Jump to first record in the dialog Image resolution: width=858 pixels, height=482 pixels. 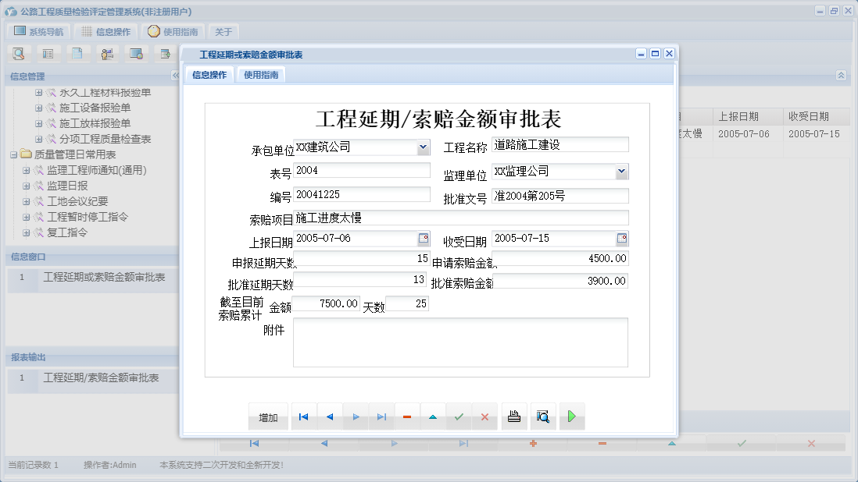coord(303,416)
